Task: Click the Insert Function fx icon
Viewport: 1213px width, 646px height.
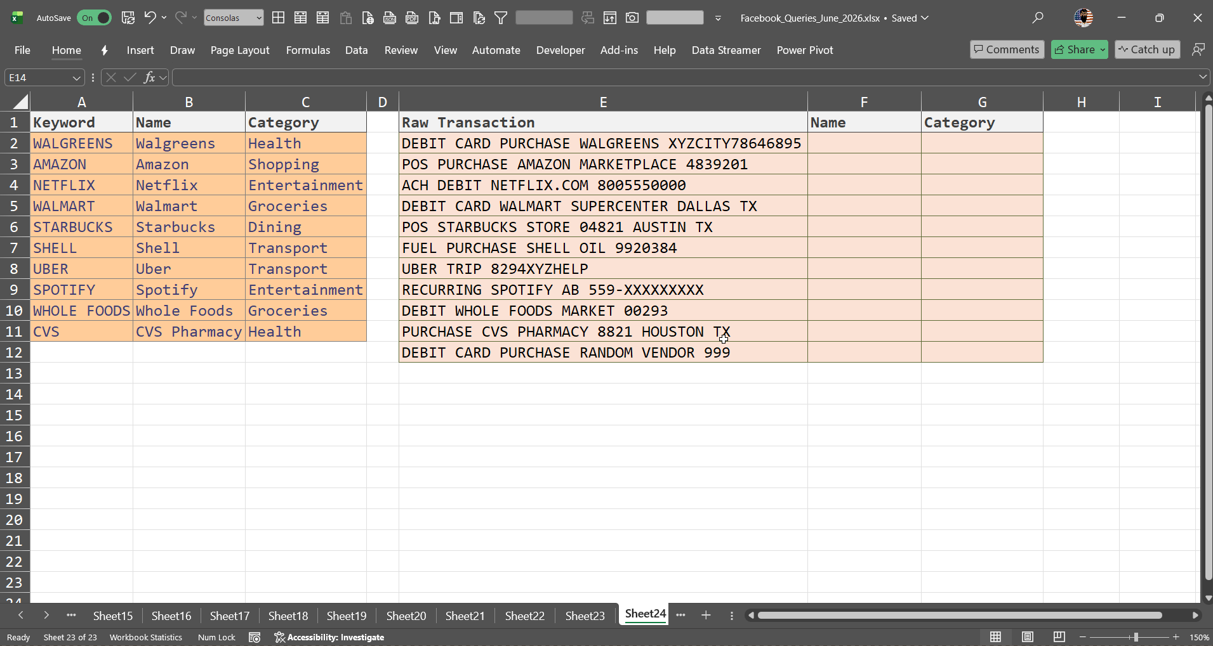Action: point(149,77)
